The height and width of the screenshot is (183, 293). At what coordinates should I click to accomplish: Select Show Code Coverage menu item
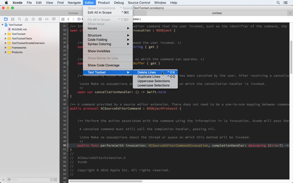[x=108, y=65]
